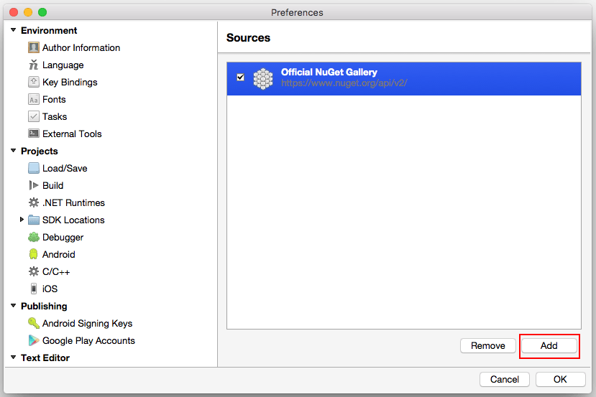Go to the Tasks settings

pos(55,116)
